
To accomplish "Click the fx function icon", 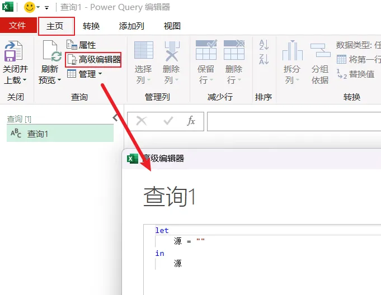I will coord(191,121).
